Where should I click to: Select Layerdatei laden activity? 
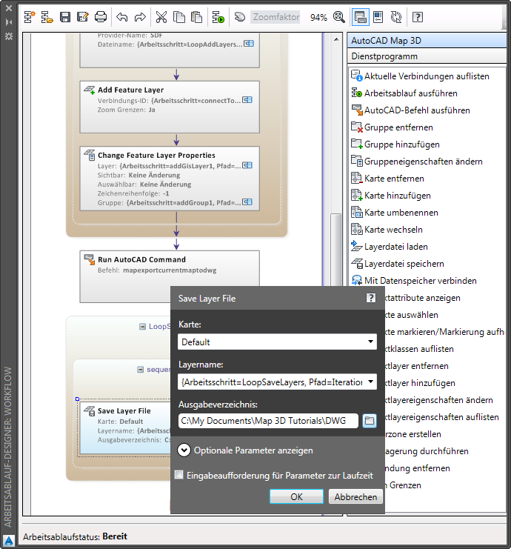point(390,247)
